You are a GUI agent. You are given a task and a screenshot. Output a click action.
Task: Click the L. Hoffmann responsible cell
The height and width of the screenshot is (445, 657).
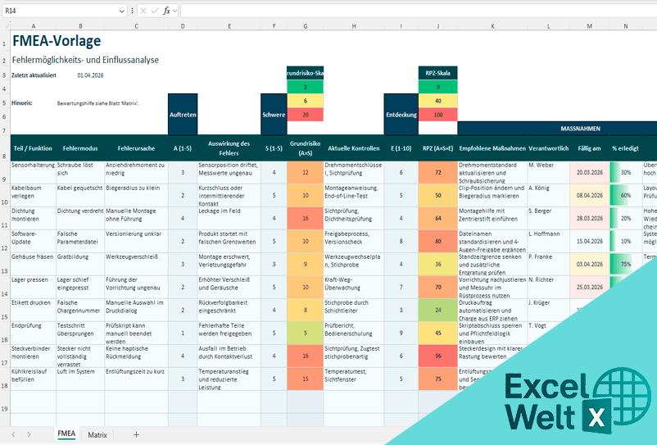[x=548, y=242]
